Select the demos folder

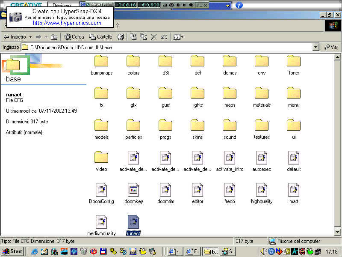point(230,65)
